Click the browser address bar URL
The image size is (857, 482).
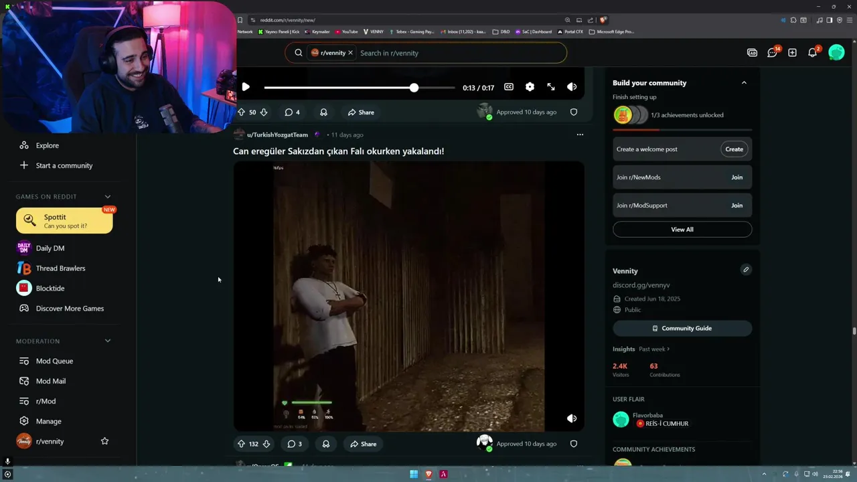pyautogui.click(x=288, y=20)
